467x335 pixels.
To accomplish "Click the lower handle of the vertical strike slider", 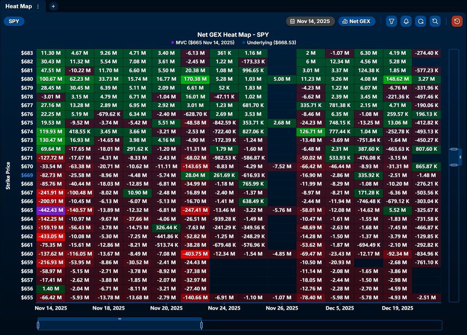I will click(453, 165).
